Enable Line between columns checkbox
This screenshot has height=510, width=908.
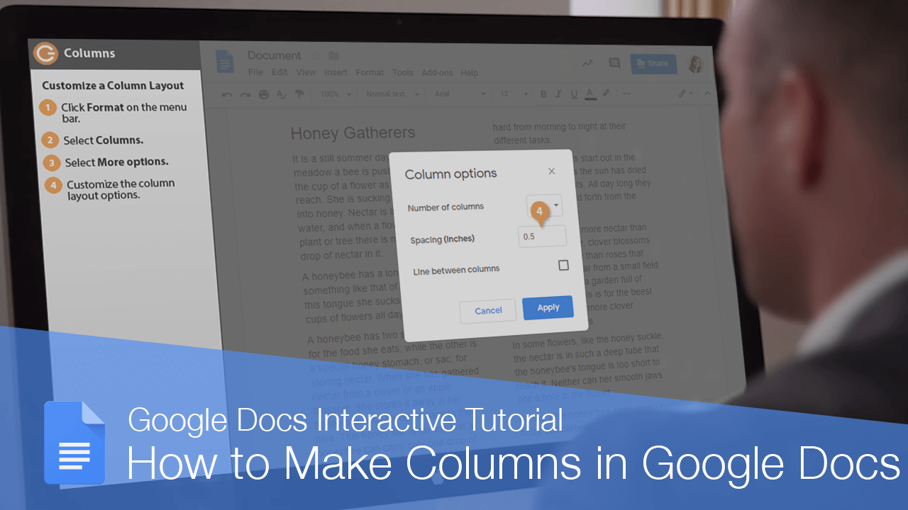click(563, 265)
